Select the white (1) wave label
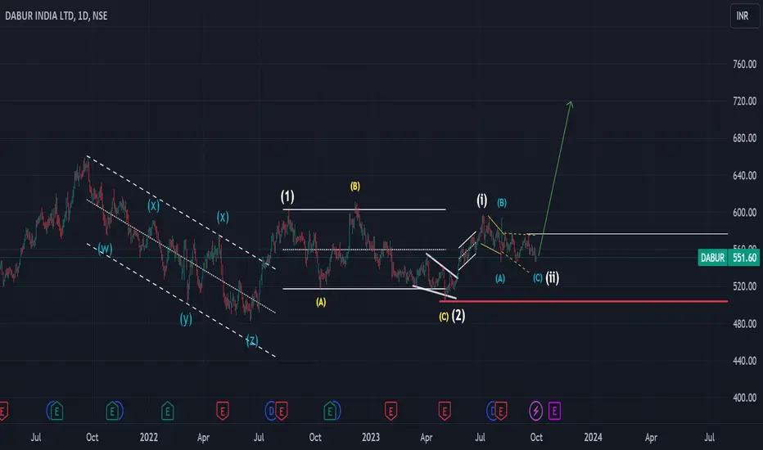Viewport: 763px width, 450px height. point(287,196)
